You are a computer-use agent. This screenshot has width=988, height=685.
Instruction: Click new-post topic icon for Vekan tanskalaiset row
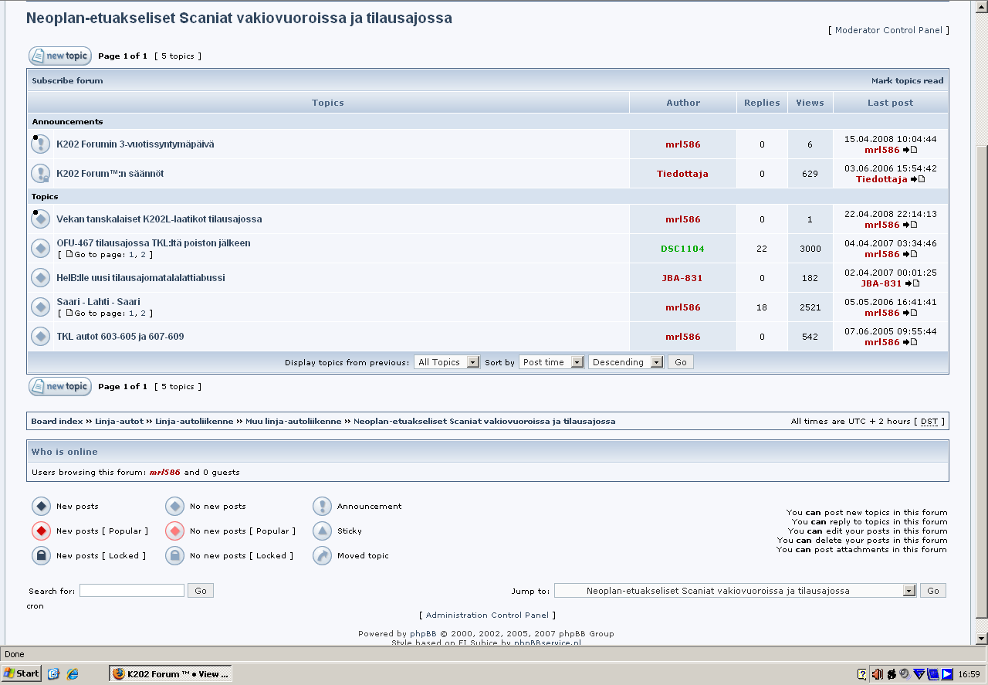[x=40, y=219]
